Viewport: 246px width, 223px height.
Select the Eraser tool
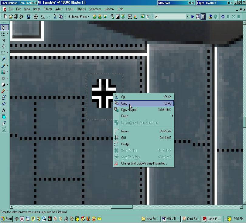pos(3,91)
